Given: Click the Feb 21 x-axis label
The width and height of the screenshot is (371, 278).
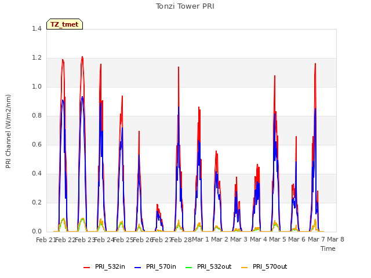Looking at the screenshot, I should pyautogui.click(x=46, y=240).
